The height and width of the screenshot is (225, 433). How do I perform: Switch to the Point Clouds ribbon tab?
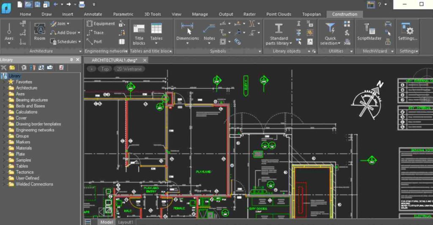[x=279, y=14]
